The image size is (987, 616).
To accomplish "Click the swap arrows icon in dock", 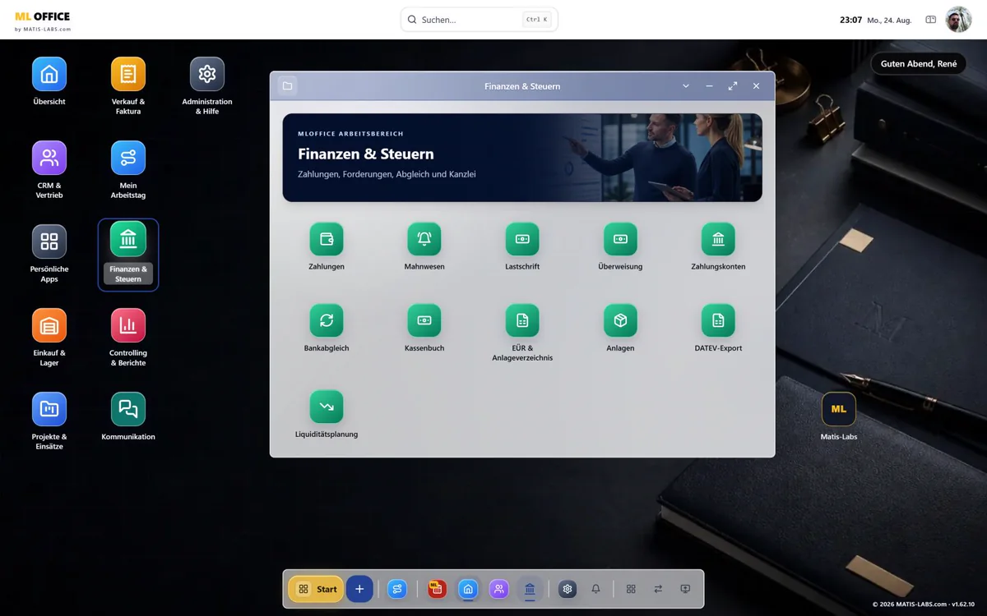I will point(658,589).
